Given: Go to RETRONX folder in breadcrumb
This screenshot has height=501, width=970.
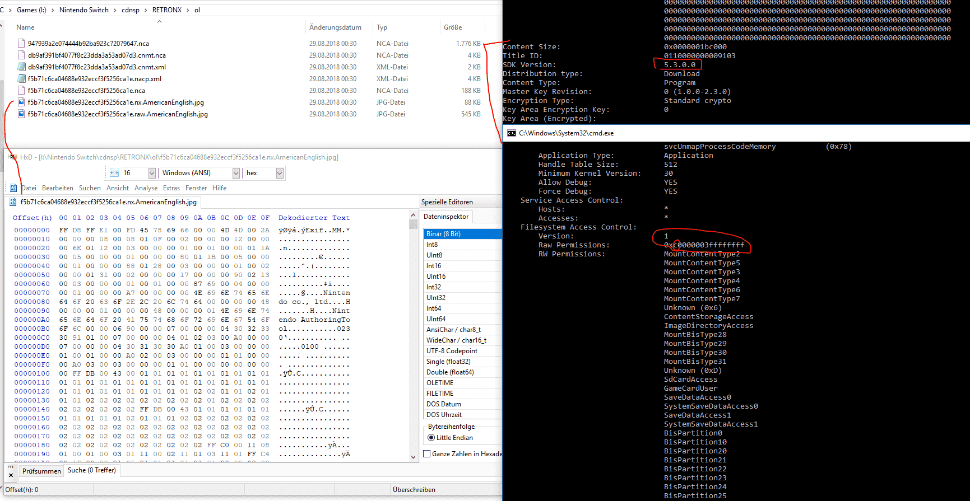Looking at the screenshot, I should coord(167,10).
